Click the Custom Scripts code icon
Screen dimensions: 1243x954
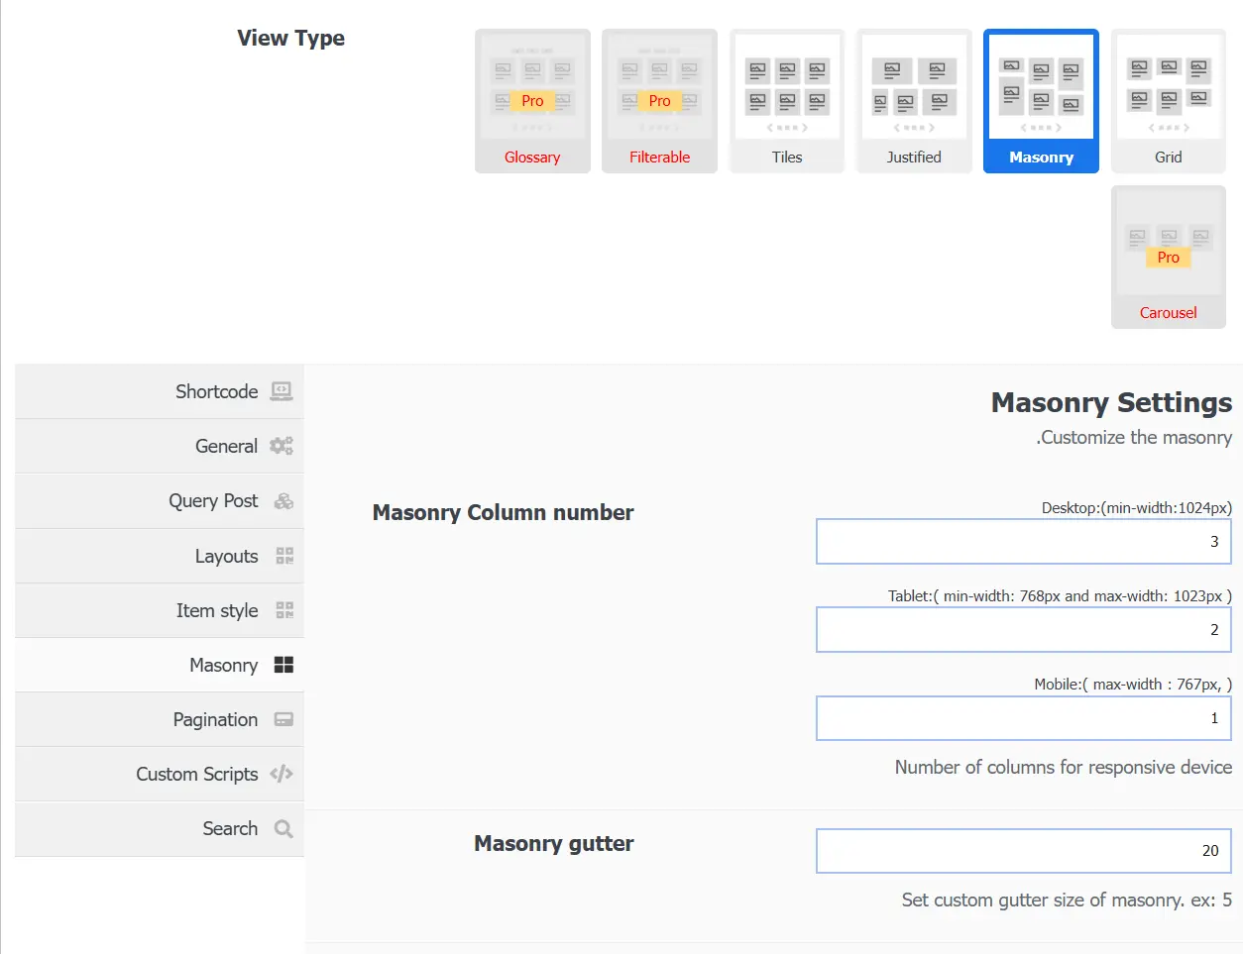point(282,774)
